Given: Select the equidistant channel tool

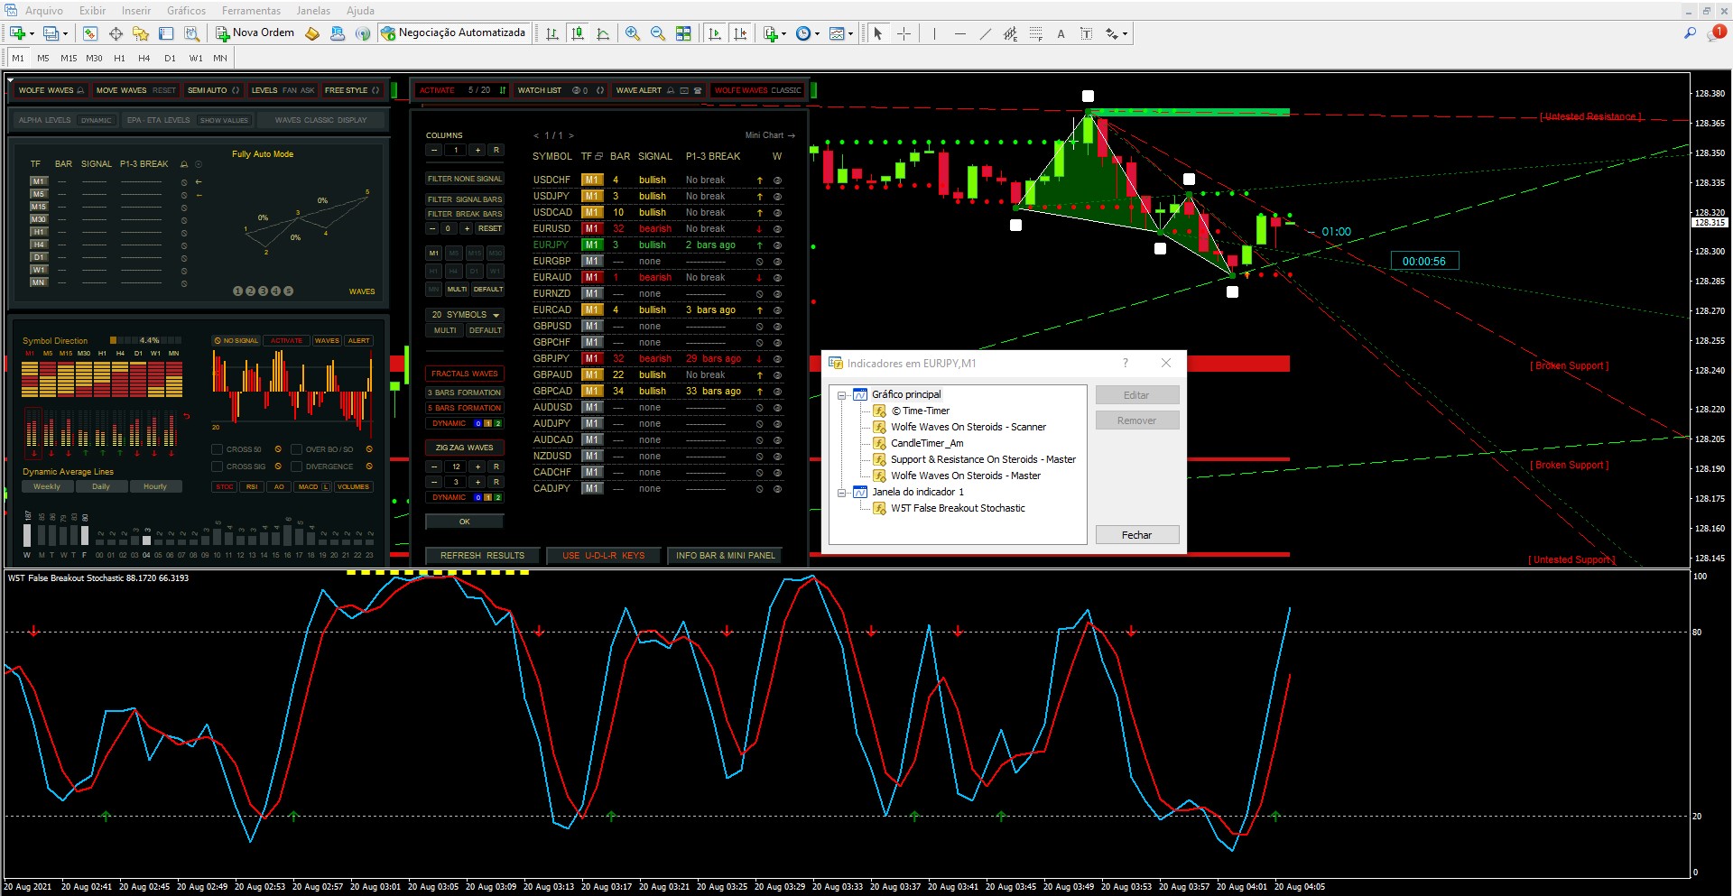Looking at the screenshot, I should (1010, 33).
